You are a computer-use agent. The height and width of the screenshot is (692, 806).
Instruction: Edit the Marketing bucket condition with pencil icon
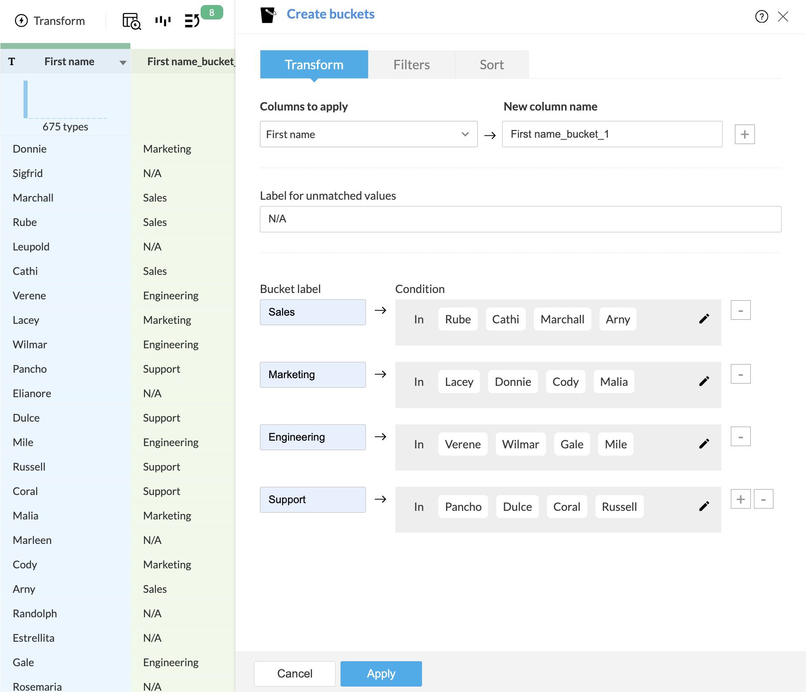tap(704, 381)
